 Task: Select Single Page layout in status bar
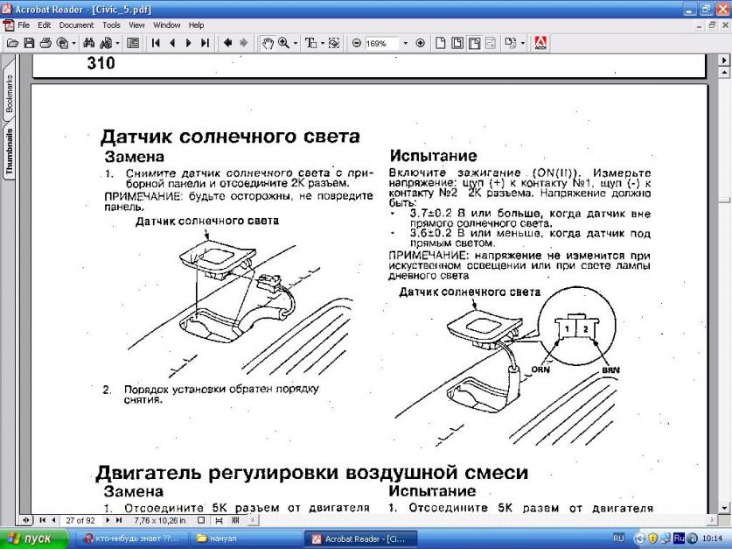201,520
